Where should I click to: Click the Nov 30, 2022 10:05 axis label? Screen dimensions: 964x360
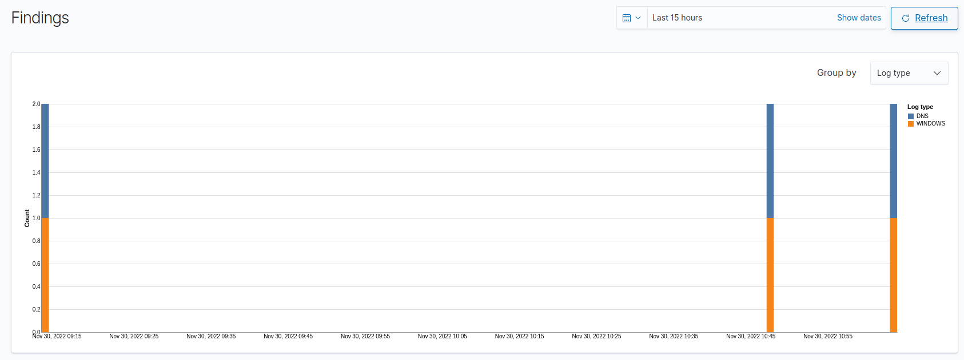443,337
